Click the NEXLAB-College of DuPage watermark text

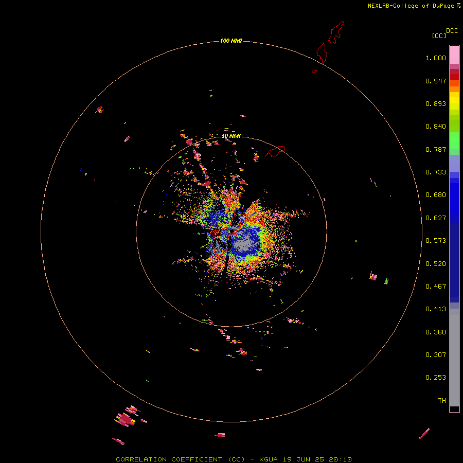pos(414,6)
